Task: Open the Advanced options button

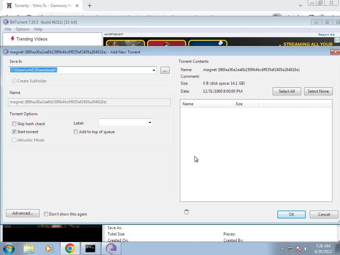Action: pyautogui.click(x=23, y=213)
